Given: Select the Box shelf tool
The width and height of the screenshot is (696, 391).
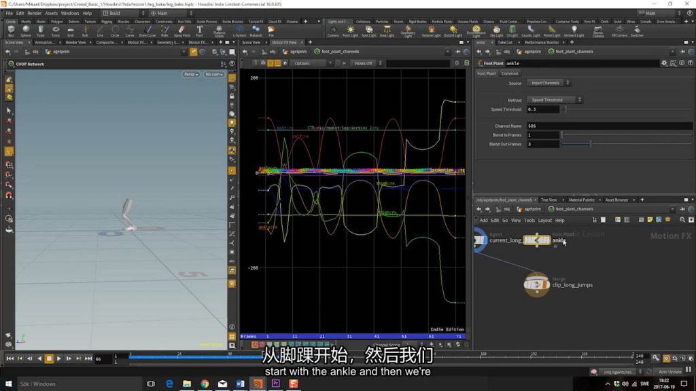Looking at the screenshot, I should coord(11,31).
